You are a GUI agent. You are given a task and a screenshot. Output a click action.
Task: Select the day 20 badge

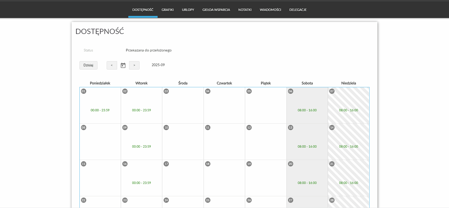[291, 164]
